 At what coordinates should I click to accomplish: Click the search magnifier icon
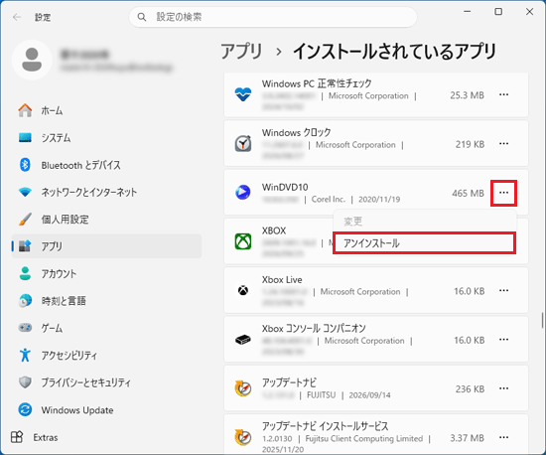pyautogui.click(x=142, y=17)
